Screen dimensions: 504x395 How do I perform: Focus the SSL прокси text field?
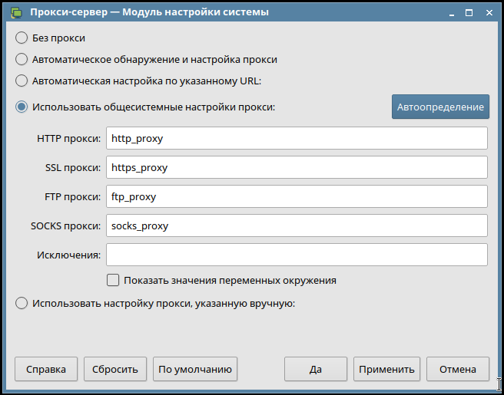click(297, 167)
